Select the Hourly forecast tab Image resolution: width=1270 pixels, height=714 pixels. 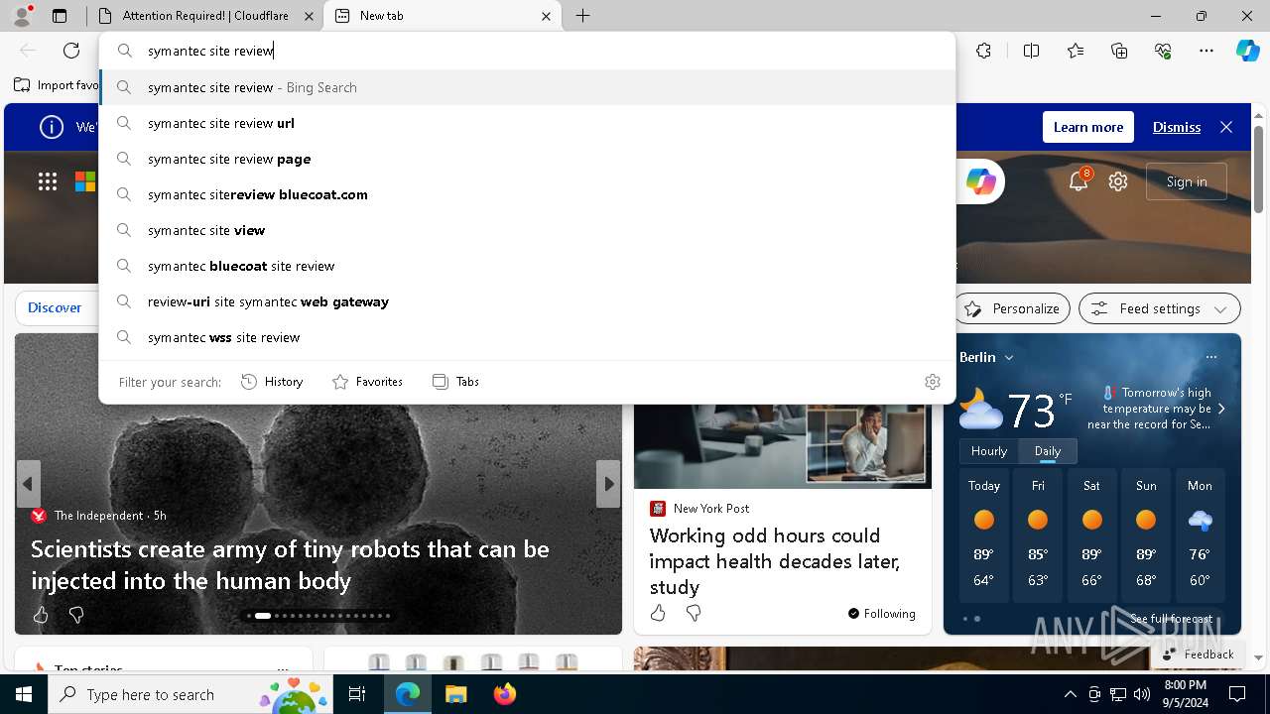pos(989,451)
